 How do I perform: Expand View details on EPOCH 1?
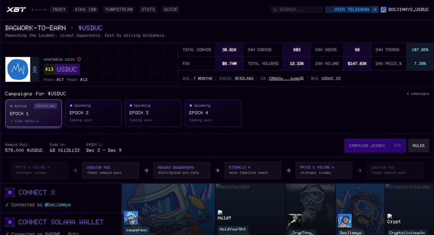tap(25, 121)
